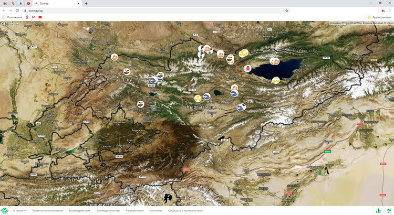Click the marker near Taraz on the map
This screenshot has height=215, width=394.
[x=113, y=58]
